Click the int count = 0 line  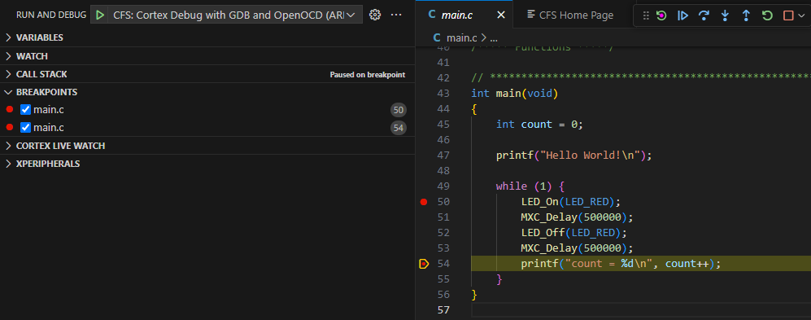(539, 125)
